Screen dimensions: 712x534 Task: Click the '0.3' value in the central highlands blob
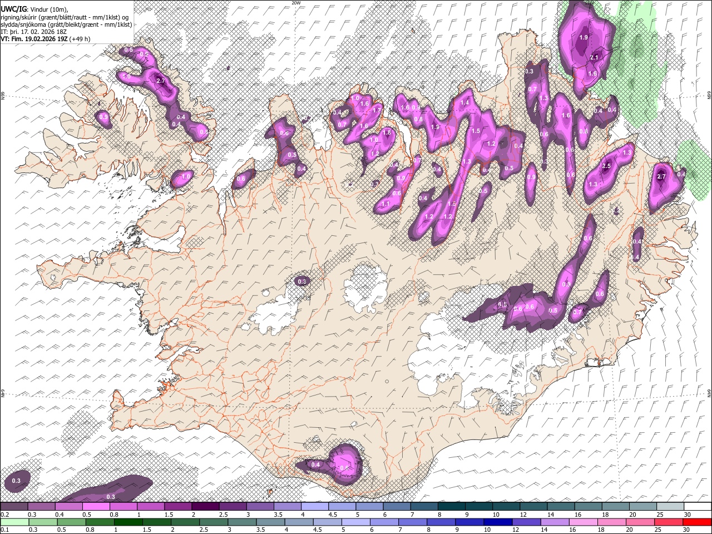pyautogui.click(x=302, y=282)
